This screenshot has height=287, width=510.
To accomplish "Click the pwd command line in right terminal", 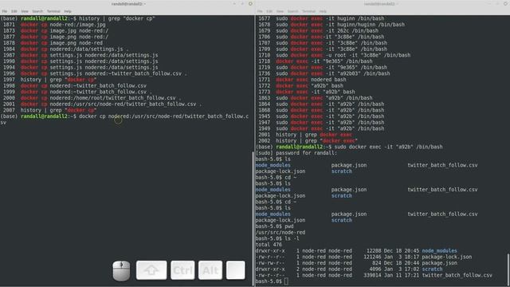I will coord(274,226).
